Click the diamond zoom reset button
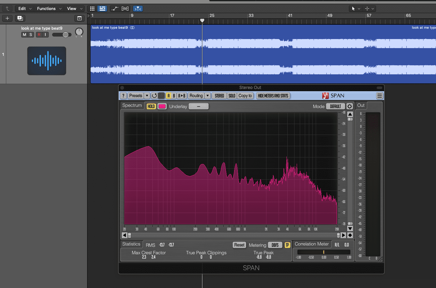 tap(350, 235)
